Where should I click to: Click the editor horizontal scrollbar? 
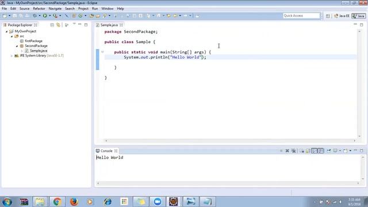[x=230, y=141]
